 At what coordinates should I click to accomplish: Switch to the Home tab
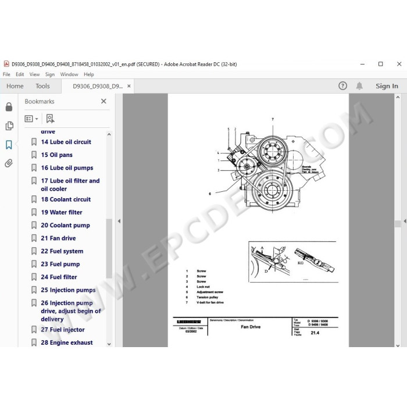(15, 86)
